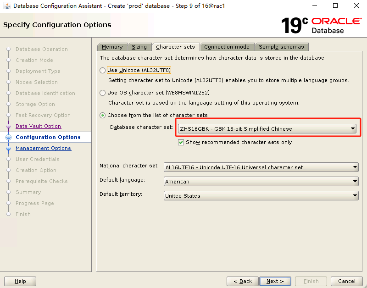Click the Progress Page step label
The height and width of the screenshot is (288, 367).
35,203
